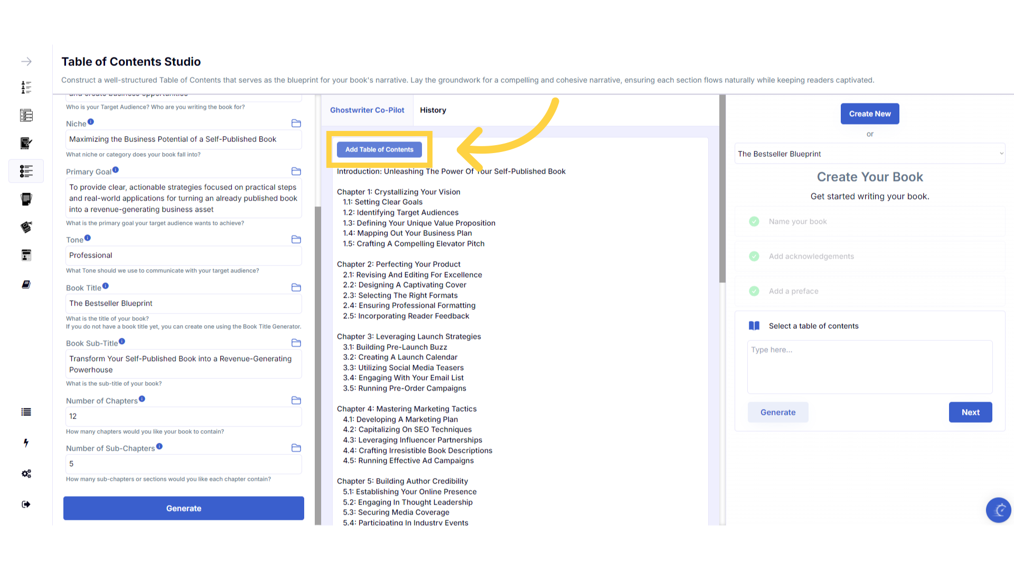Select the Ghostwriter Co-Pilot tab
Image resolution: width=1014 pixels, height=570 pixels.
[x=367, y=110]
